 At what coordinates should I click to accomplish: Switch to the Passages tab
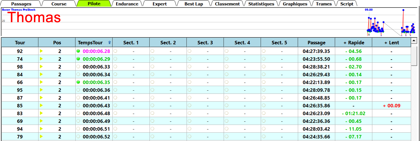click(x=21, y=4)
